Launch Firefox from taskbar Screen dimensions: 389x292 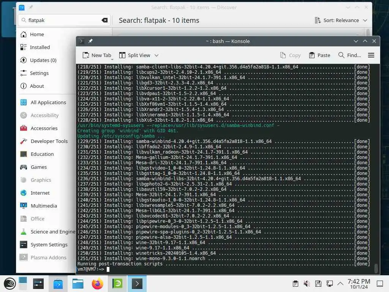[98, 284]
